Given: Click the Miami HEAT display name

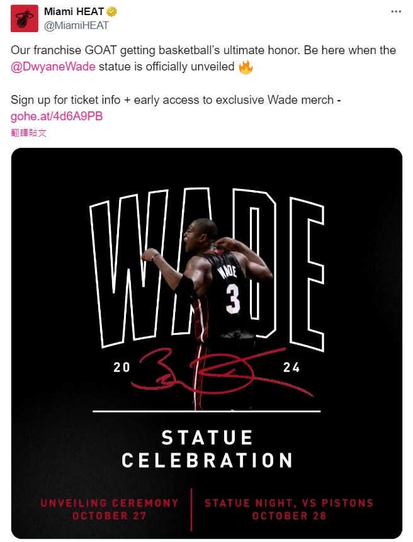Looking at the screenshot, I should (x=74, y=11).
